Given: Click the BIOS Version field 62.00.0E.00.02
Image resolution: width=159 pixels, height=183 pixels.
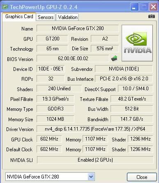Looking at the screenshot, I should click(73, 59).
